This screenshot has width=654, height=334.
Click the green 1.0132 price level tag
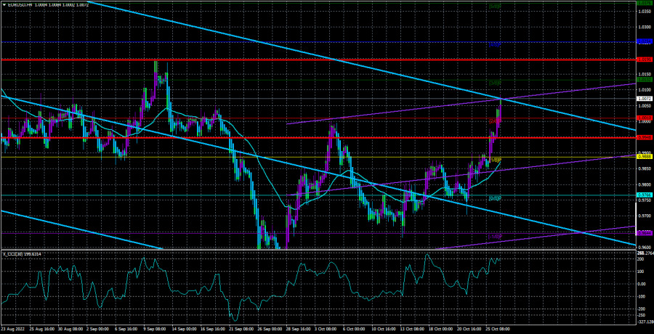[643, 80]
